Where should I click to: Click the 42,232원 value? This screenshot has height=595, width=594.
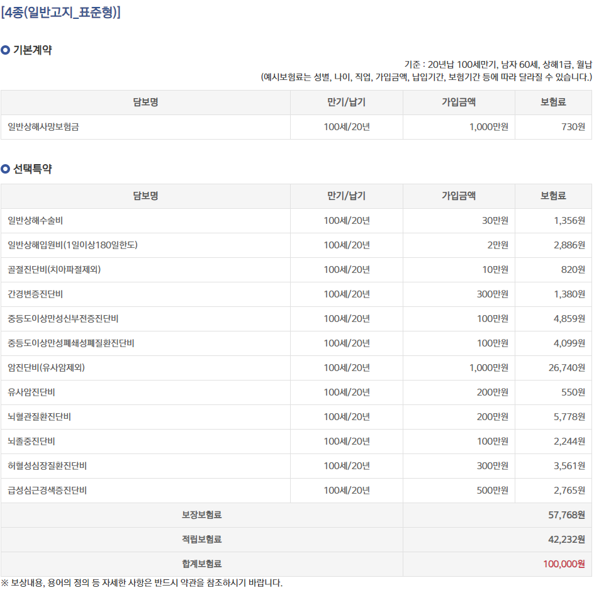(567, 539)
